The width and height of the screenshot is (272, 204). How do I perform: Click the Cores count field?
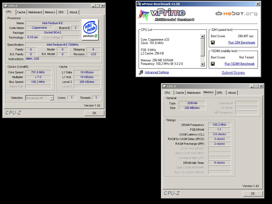(x=72, y=98)
